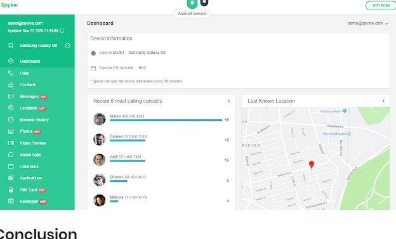Click the calendar icon beside Device OS Version
This screenshot has height=239, width=396.
coord(93,68)
